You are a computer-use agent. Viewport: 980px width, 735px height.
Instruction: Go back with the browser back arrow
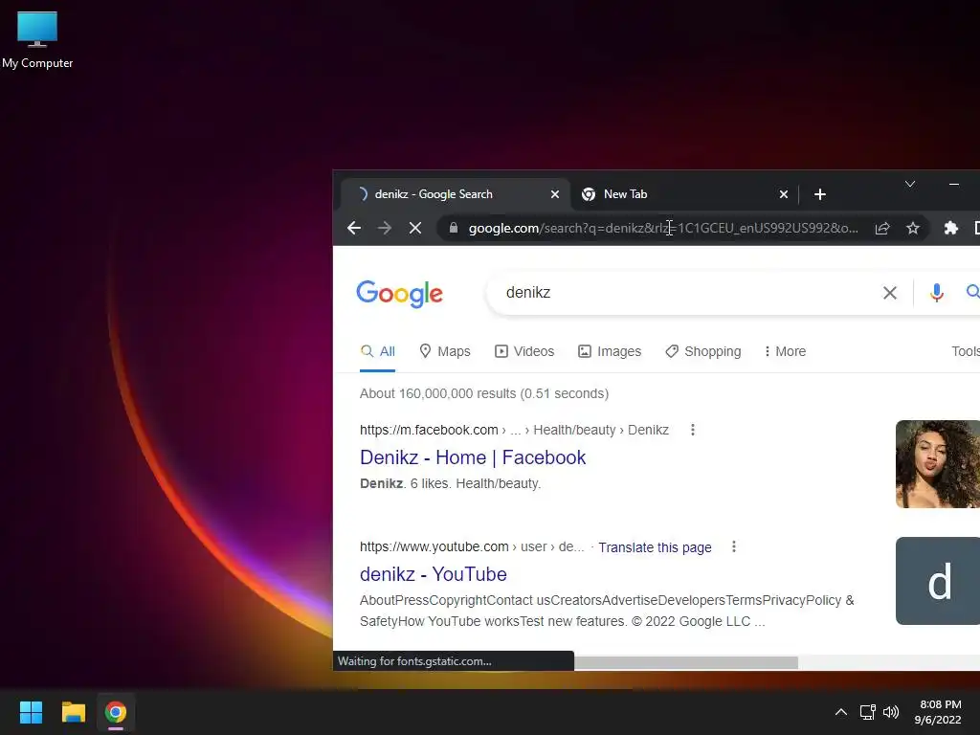(x=354, y=228)
